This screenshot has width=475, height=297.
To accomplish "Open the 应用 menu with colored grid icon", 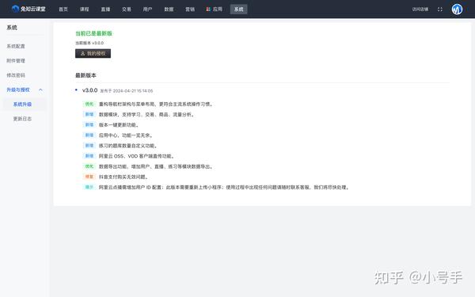I will (x=215, y=9).
